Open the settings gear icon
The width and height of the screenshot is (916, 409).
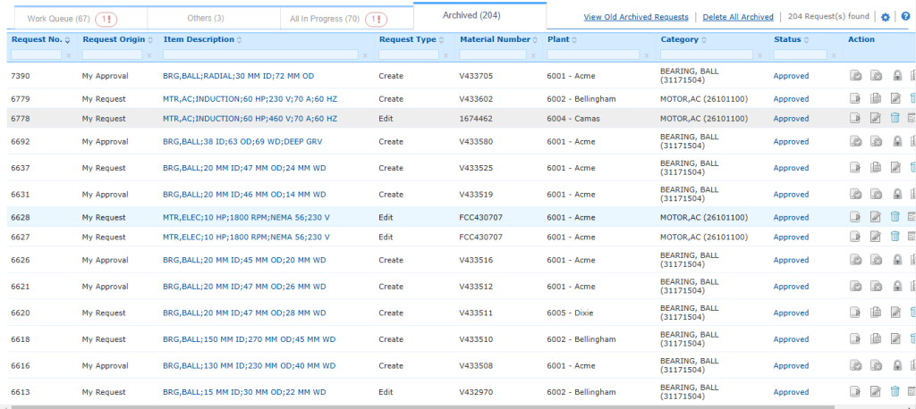(885, 17)
